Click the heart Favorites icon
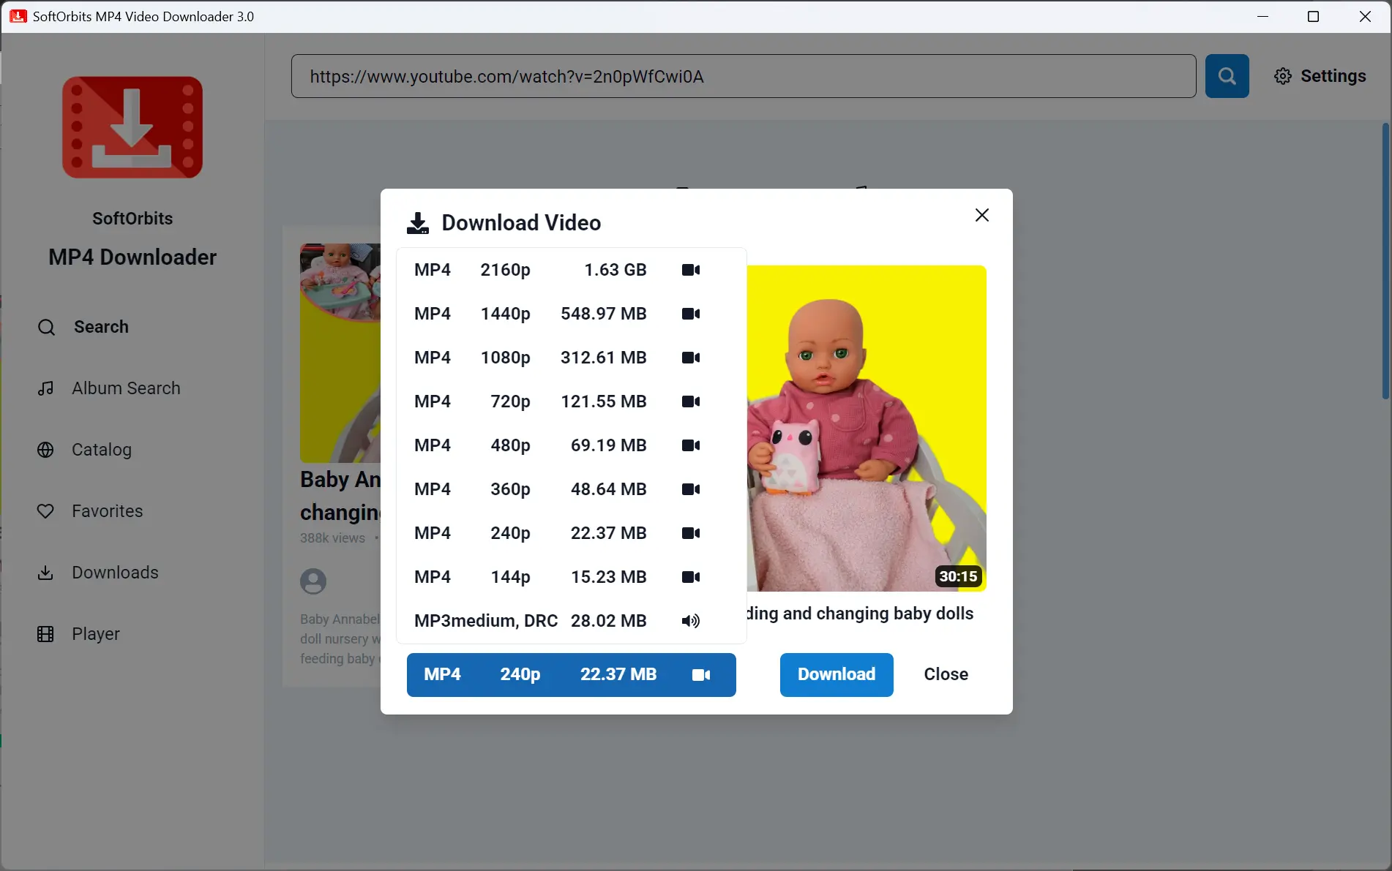Screen dimensions: 1392x871 click(45, 511)
